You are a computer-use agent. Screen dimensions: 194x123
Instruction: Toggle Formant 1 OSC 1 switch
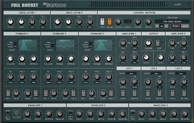click(8, 93)
